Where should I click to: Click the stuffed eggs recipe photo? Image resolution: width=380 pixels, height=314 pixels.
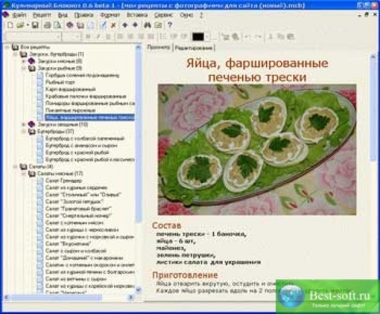(257, 149)
